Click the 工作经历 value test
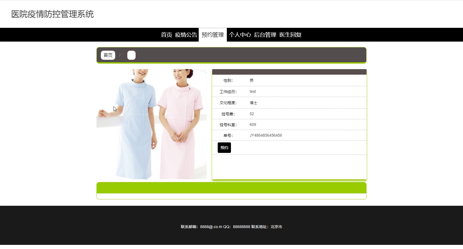Screen dimensions: 463x249 click(253, 91)
